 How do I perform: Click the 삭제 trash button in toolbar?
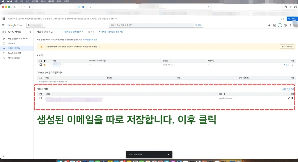pos(91,32)
